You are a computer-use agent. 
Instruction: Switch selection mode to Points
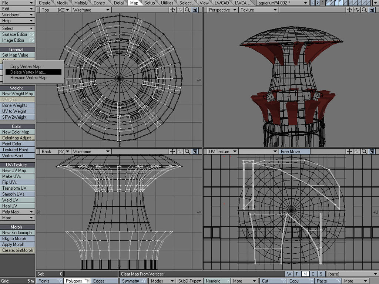point(50,281)
